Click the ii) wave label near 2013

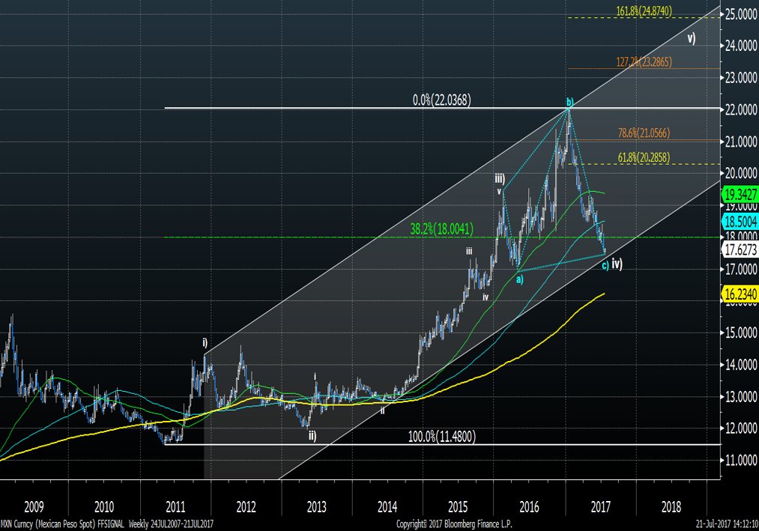pyautogui.click(x=312, y=435)
